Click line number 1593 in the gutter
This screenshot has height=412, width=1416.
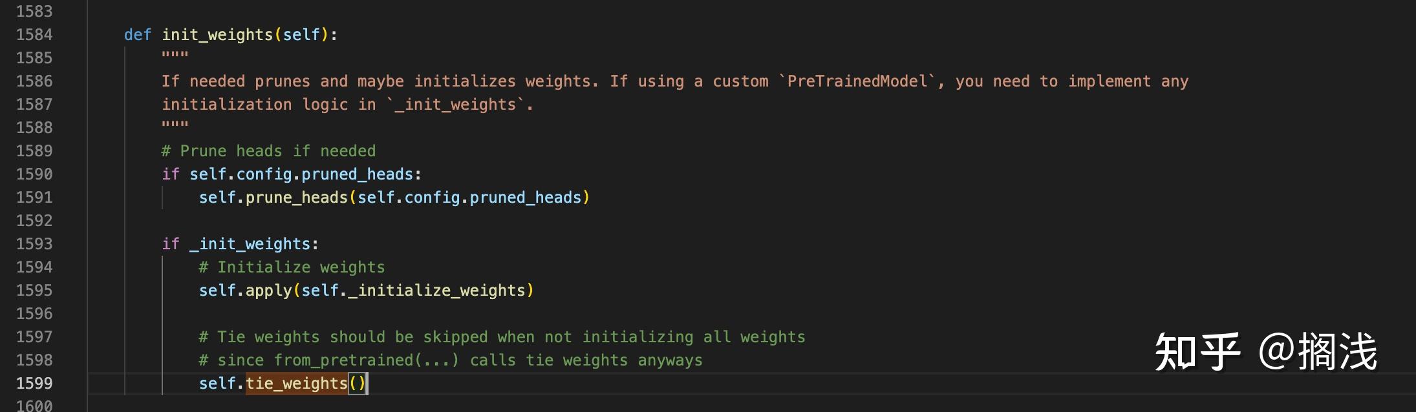click(34, 244)
